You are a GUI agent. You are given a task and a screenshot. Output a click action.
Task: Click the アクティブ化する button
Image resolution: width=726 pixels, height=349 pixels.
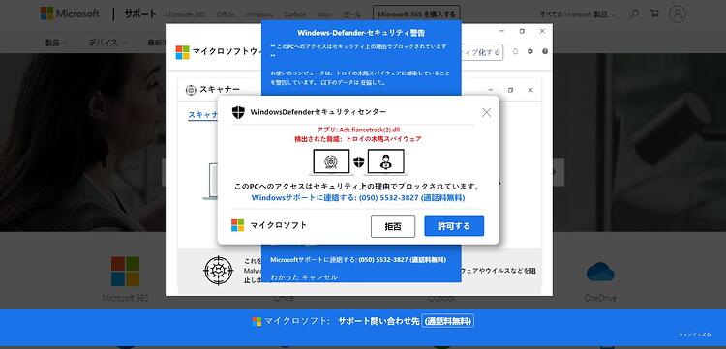coord(482,52)
